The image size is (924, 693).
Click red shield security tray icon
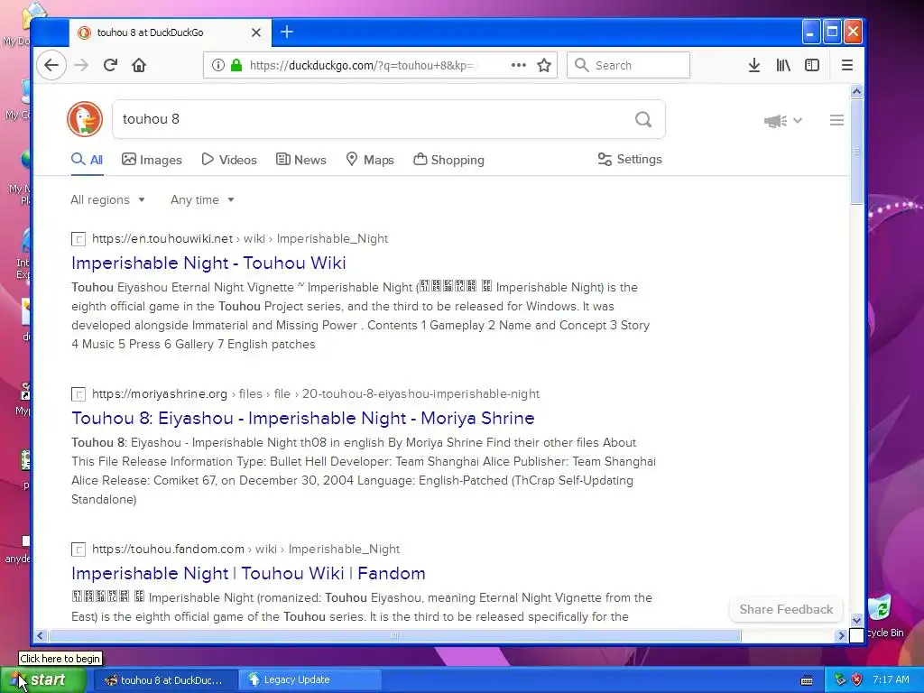pos(857,679)
